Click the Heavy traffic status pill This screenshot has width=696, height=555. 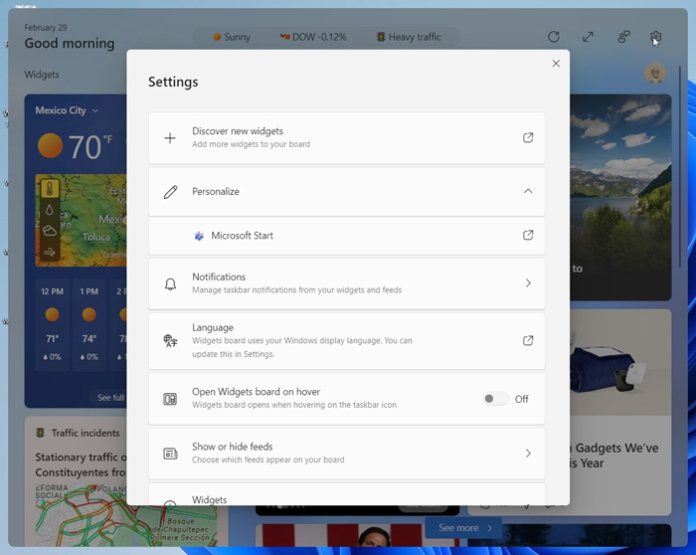[409, 37]
